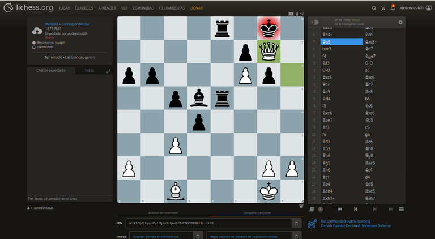Screen dimensions: 435x239
Task: Open the lichess.org home logo
Action: tap(28, 7)
